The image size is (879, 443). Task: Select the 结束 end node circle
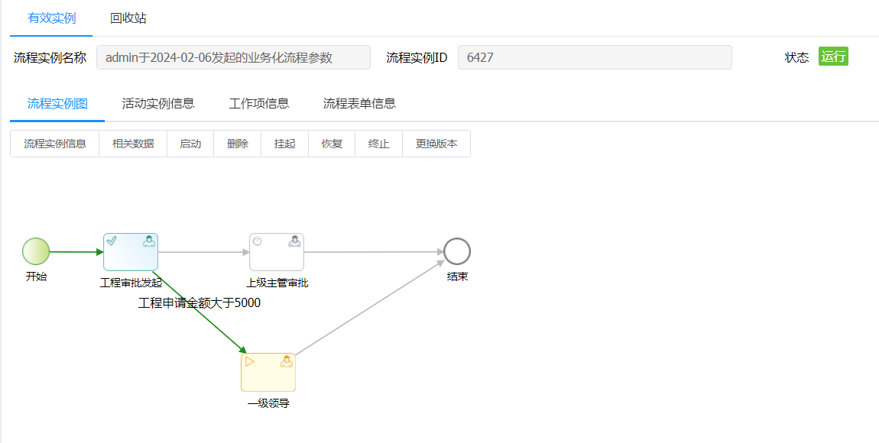coord(456,251)
